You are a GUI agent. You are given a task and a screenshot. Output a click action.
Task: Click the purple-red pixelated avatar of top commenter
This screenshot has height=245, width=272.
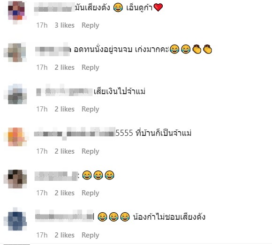pyautogui.click(x=17, y=11)
